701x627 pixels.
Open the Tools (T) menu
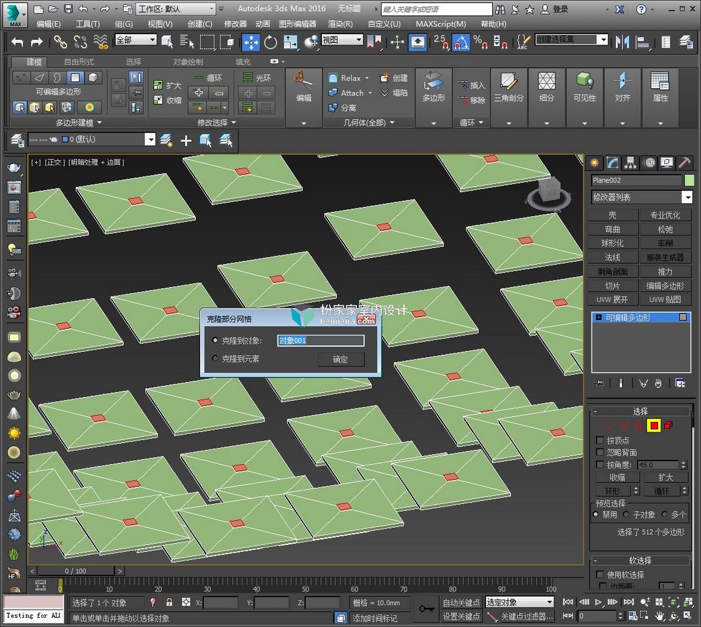(88, 24)
